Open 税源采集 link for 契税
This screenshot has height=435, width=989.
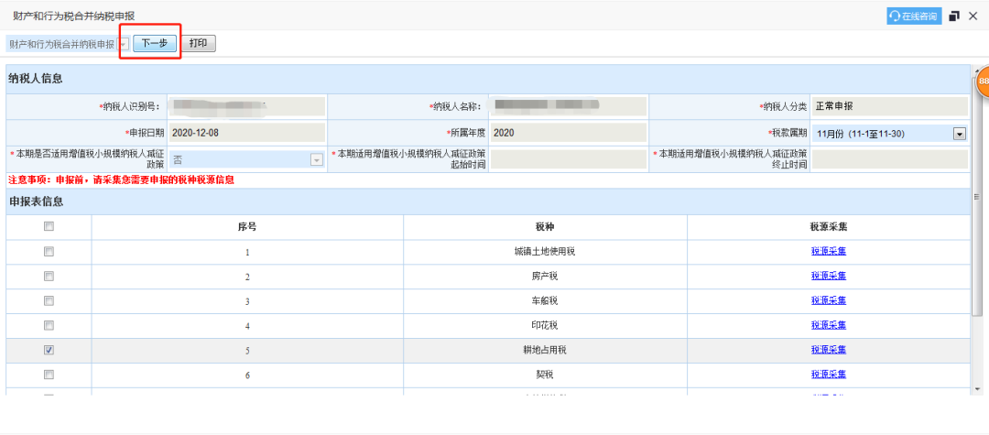click(828, 375)
